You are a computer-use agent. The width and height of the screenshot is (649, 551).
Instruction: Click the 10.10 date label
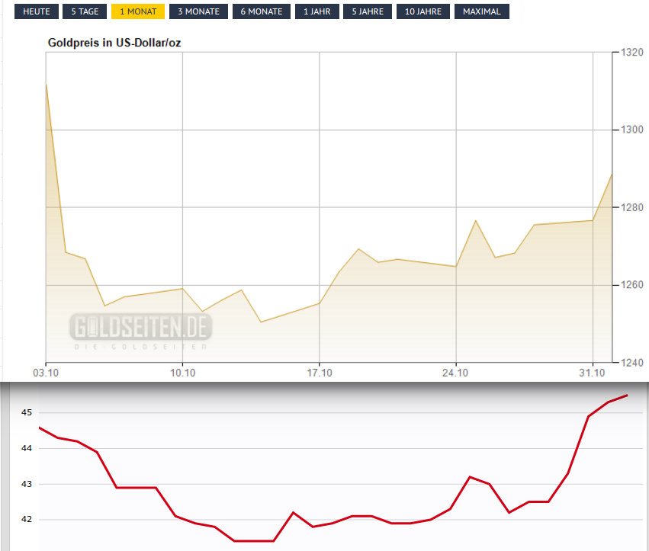tap(182, 373)
